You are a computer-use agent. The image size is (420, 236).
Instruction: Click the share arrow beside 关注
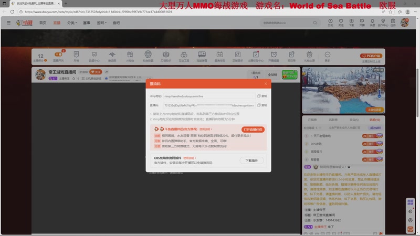[107, 72]
